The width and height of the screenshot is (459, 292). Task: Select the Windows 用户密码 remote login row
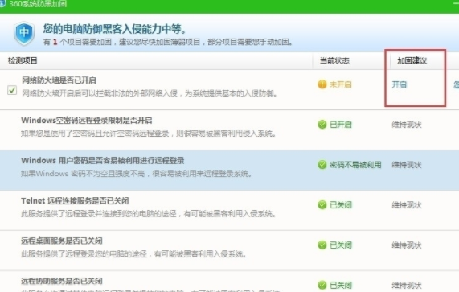pyautogui.click(x=230, y=171)
